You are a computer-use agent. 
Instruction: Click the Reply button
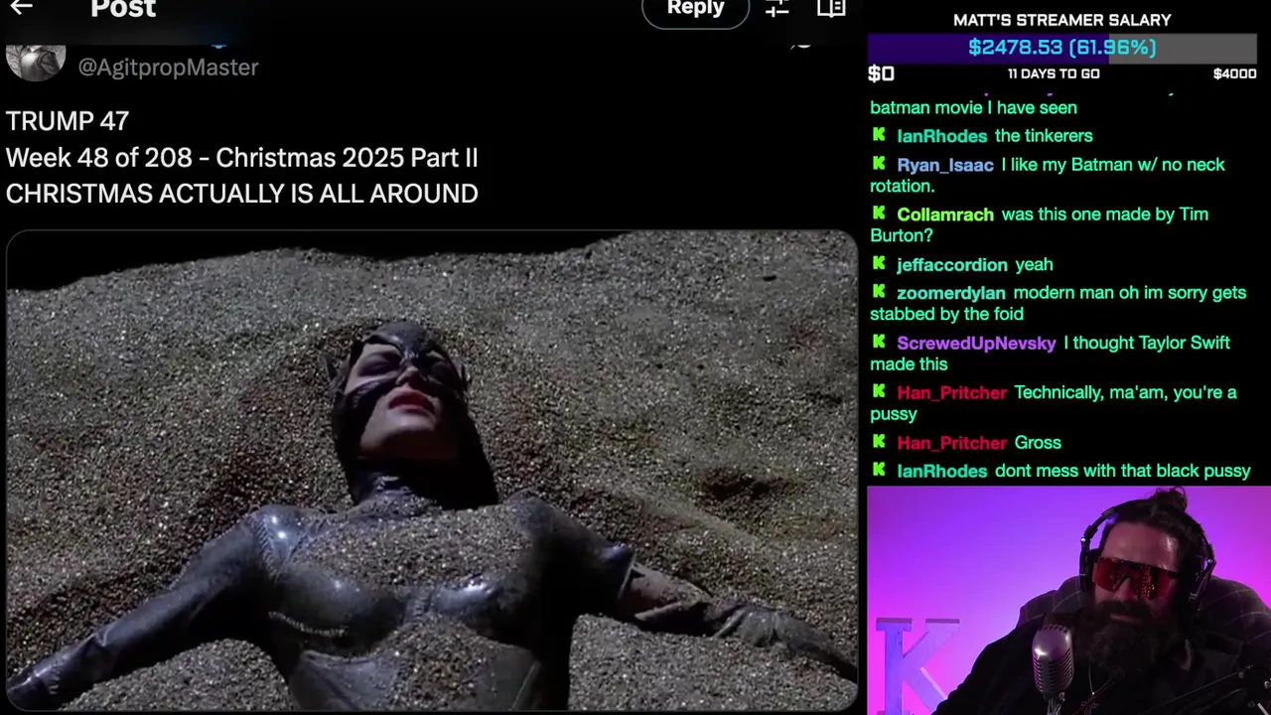click(x=695, y=10)
